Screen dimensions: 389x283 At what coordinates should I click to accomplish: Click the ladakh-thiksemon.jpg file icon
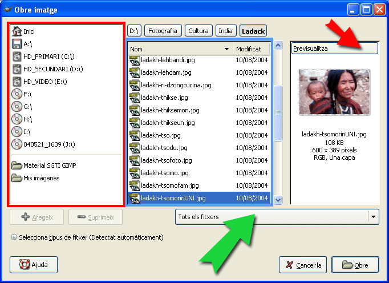tap(135, 110)
